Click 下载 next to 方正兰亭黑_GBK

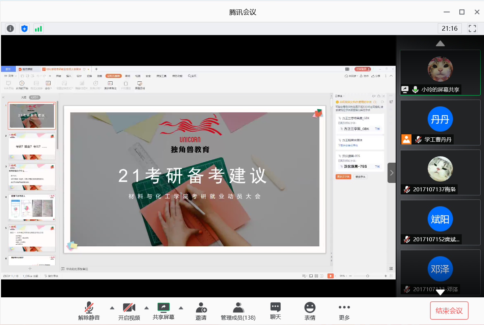(x=377, y=129)
